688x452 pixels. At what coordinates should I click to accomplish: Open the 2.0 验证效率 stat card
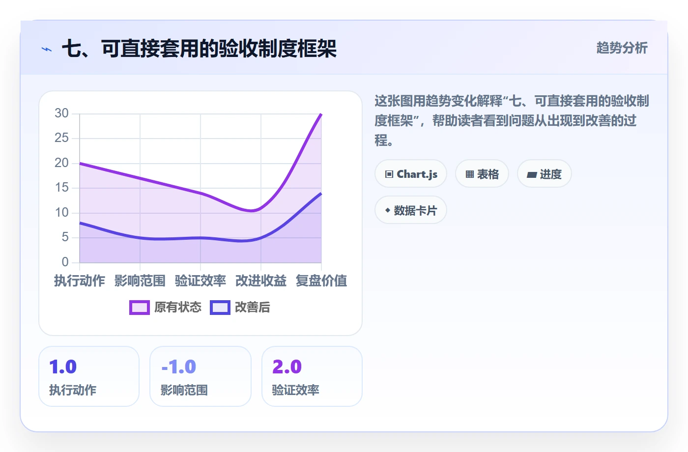coord(312,376)
